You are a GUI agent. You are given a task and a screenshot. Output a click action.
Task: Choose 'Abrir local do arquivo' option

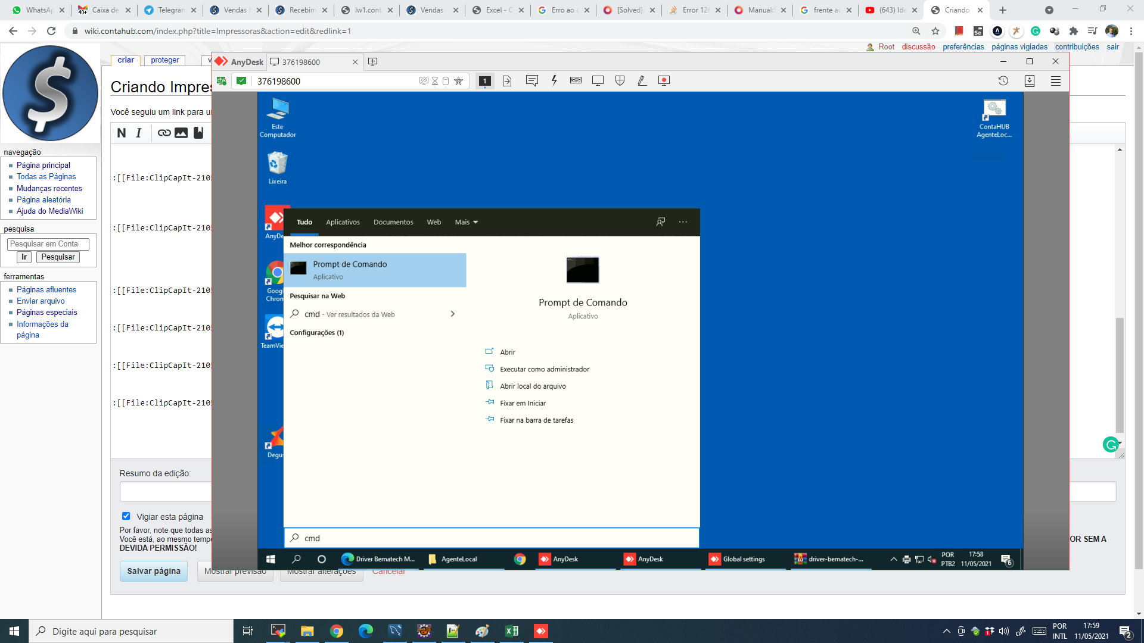533,386
